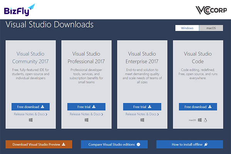This screenshot has width=231, height=154.
Task: Switch to the Windows tab
Action: (187, 28)
